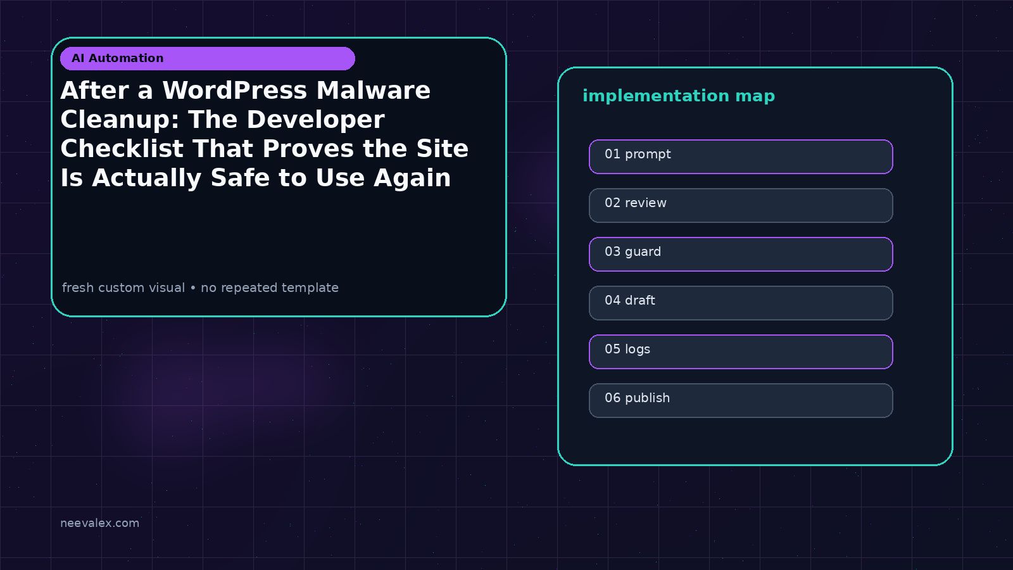Select the 01 prompt step
1013x570 pixels.
[x=741, y=156]
